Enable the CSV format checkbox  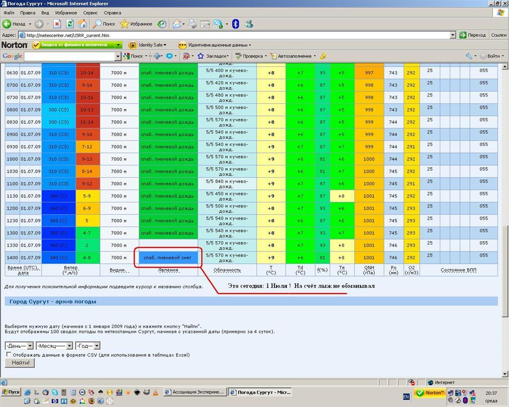pos(8,355)
